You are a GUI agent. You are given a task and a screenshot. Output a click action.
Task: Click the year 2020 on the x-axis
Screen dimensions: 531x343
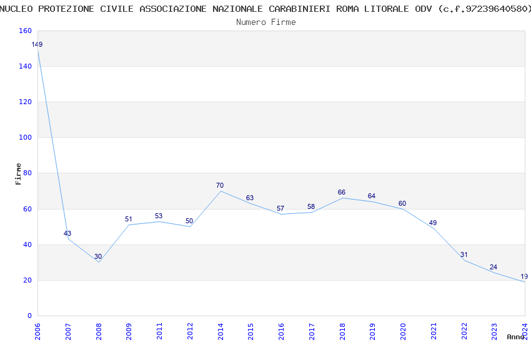tap(404, 332)
